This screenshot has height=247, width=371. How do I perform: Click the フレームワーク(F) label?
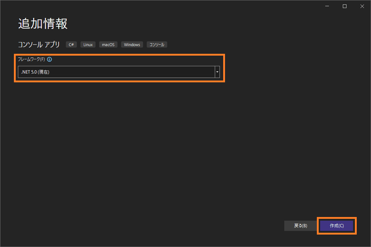[x=31, y=59]
